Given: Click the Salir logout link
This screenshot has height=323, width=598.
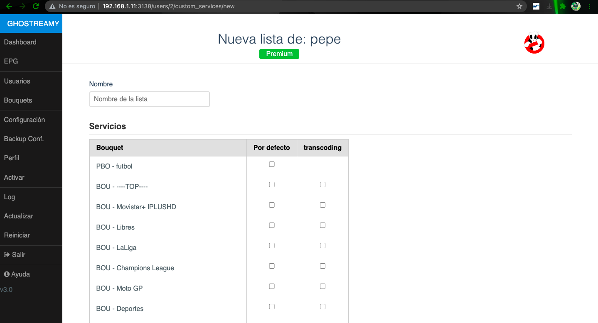Looking at the screenshot, I should click(15, 254).
